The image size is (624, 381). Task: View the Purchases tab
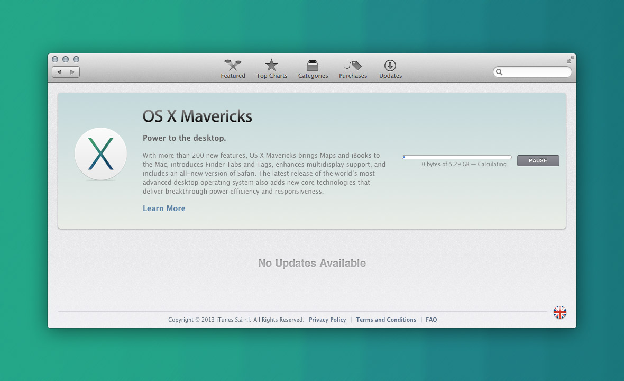tap(353, 69)
